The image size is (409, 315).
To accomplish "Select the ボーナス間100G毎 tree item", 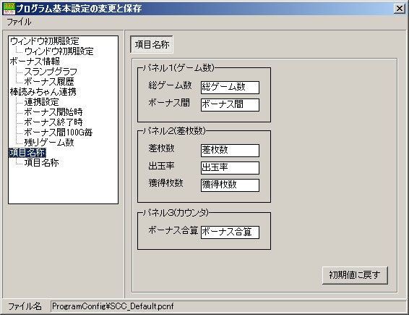I will click(58, 133).
